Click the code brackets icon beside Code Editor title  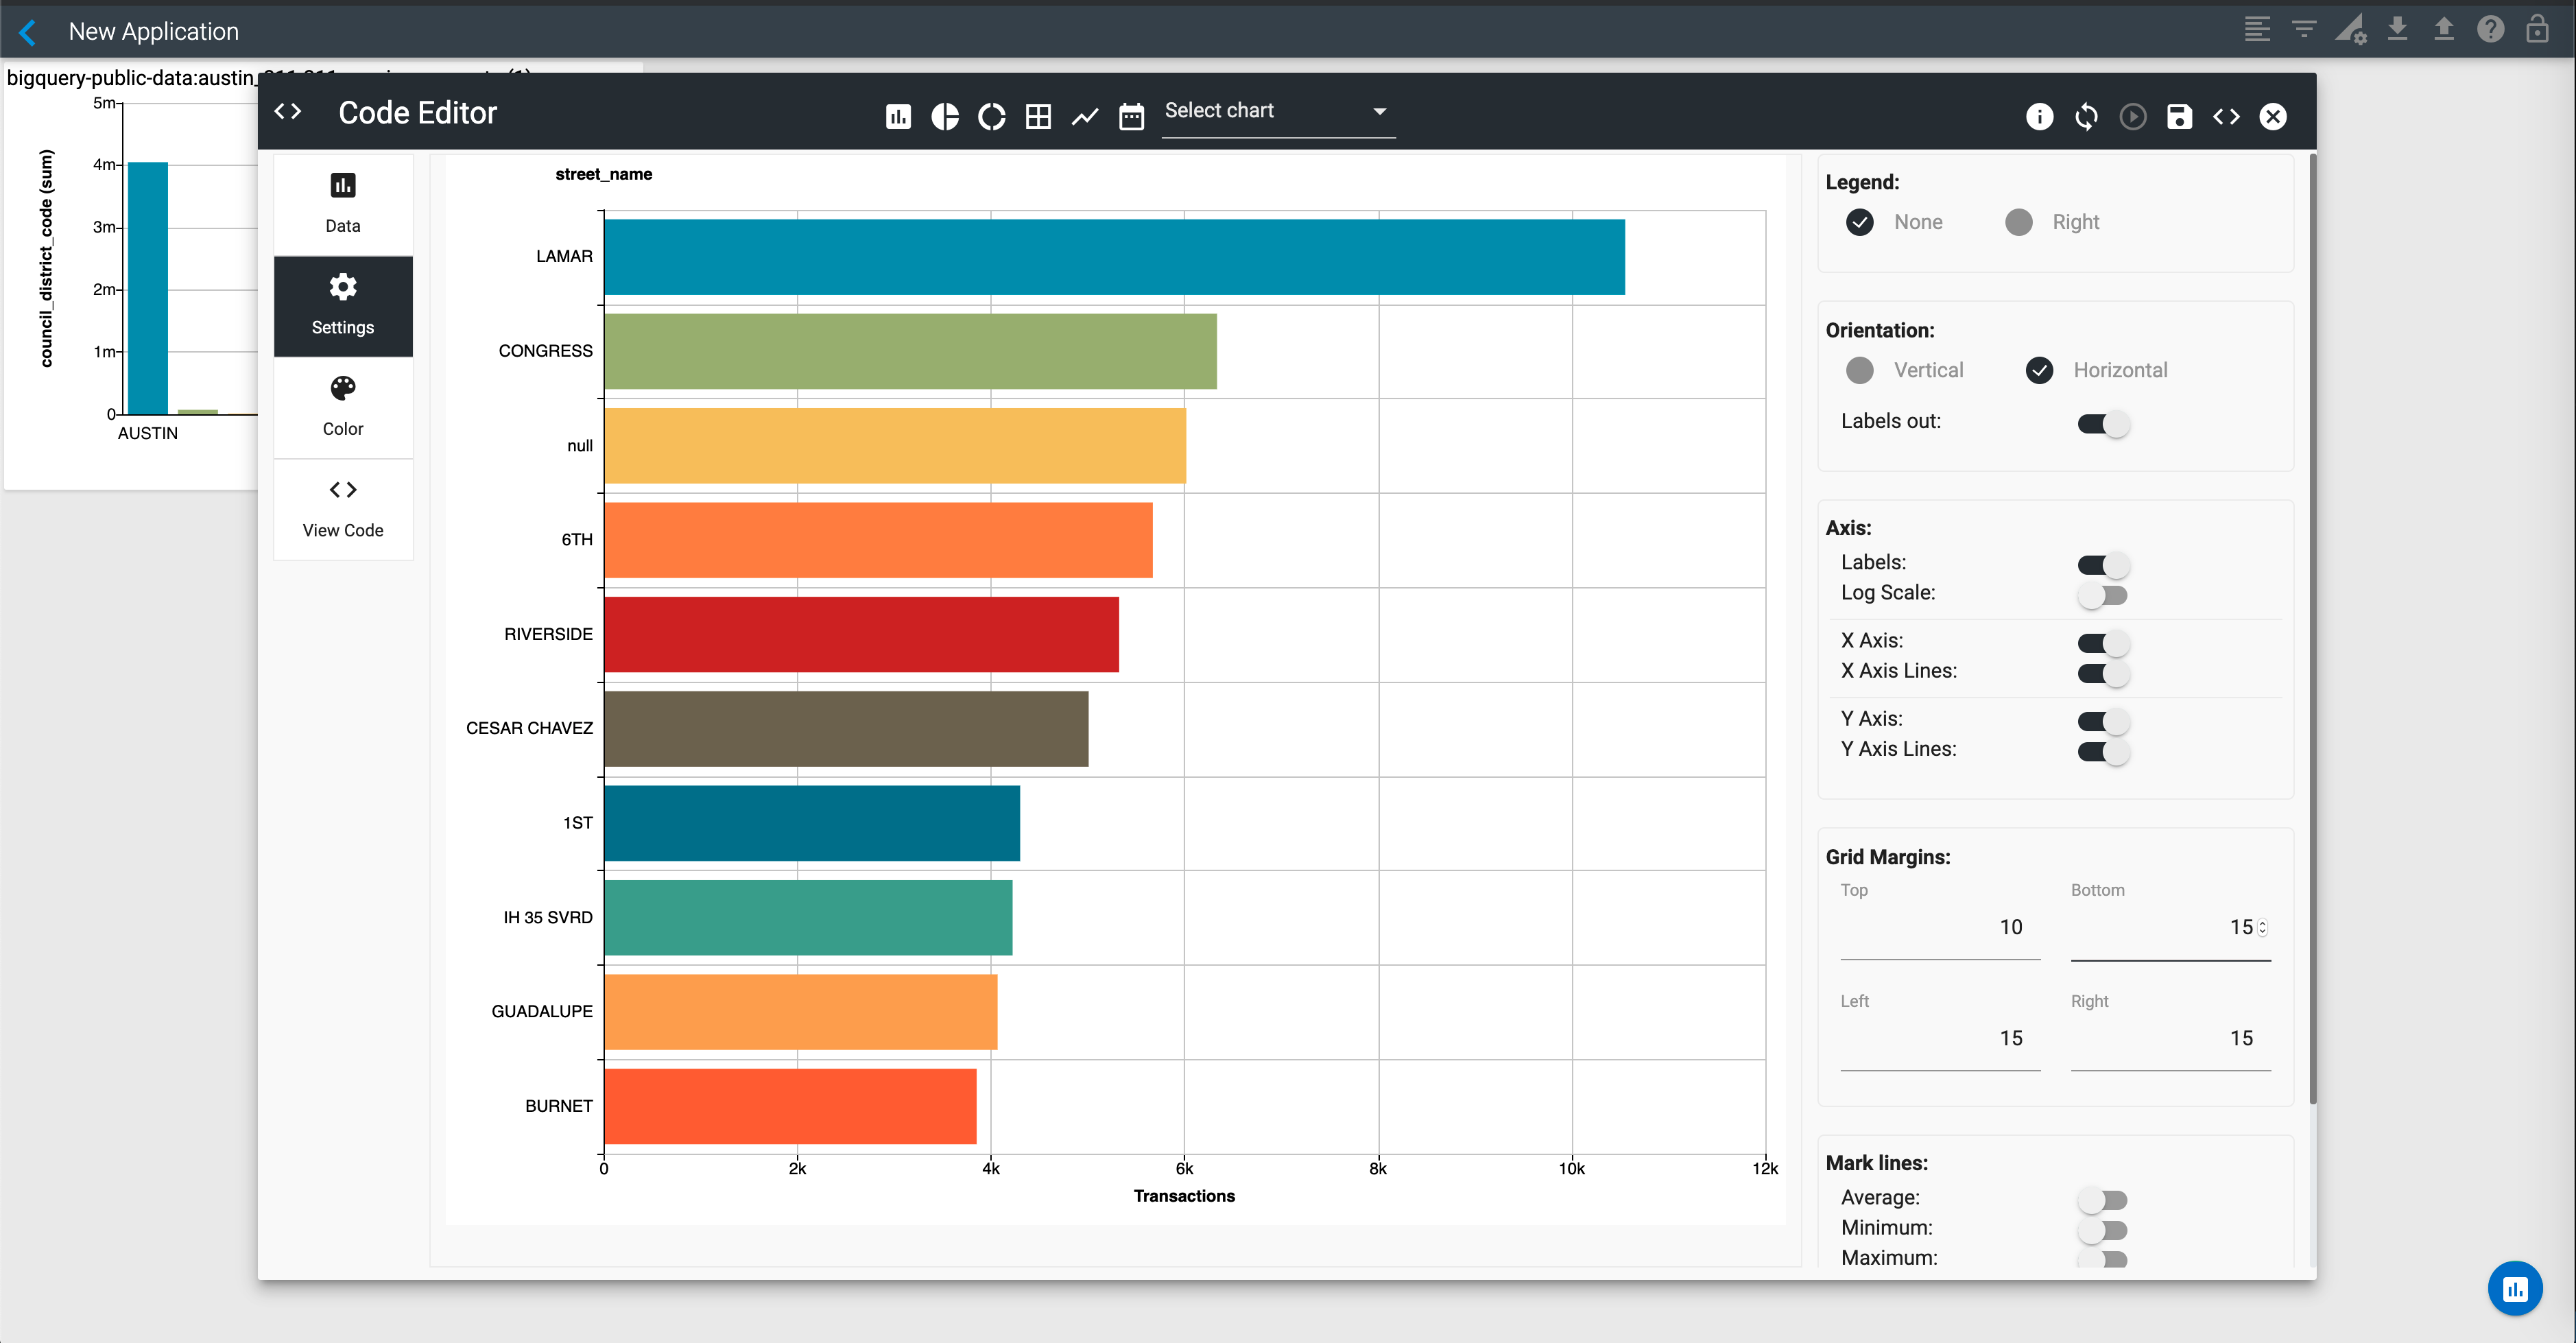pyautogui.click(x=288, y=111)
